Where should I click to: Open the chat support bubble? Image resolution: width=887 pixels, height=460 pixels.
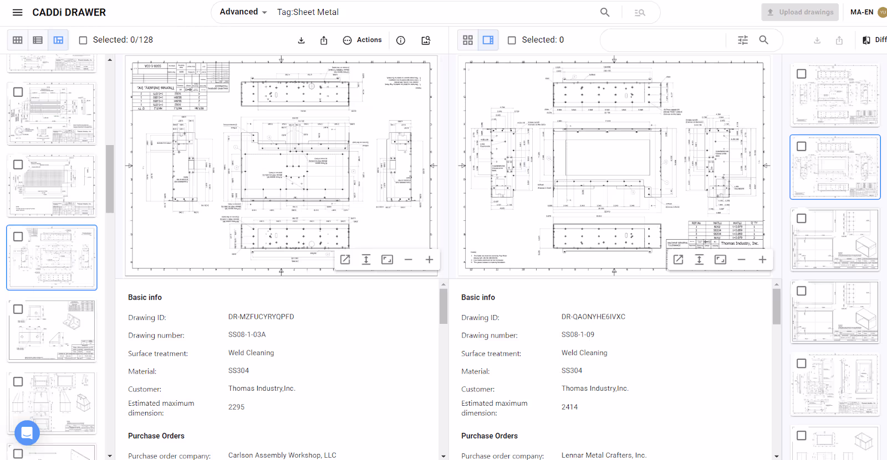click(x=27, y=433)
